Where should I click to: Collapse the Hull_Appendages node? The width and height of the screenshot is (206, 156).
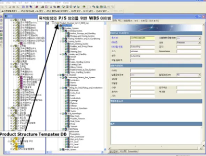tap(61, 114)
